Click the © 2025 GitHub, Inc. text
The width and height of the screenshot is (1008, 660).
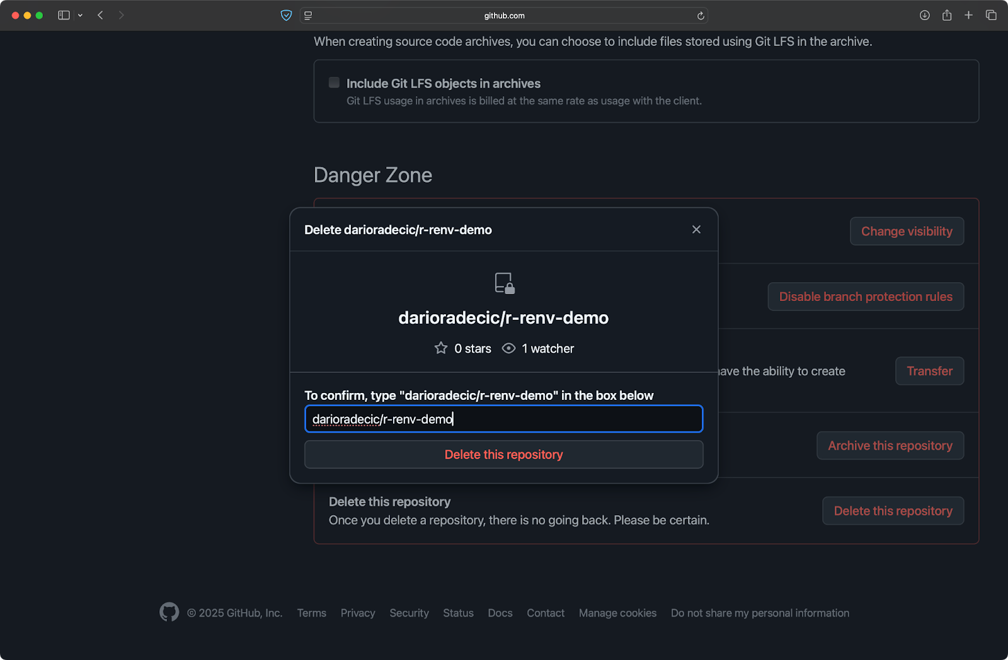(x=234, y=613)
